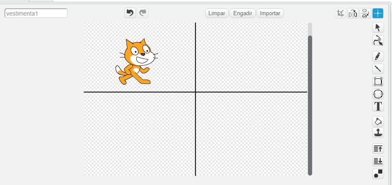
Task: Click the undo arrow button
Action: 130,13
